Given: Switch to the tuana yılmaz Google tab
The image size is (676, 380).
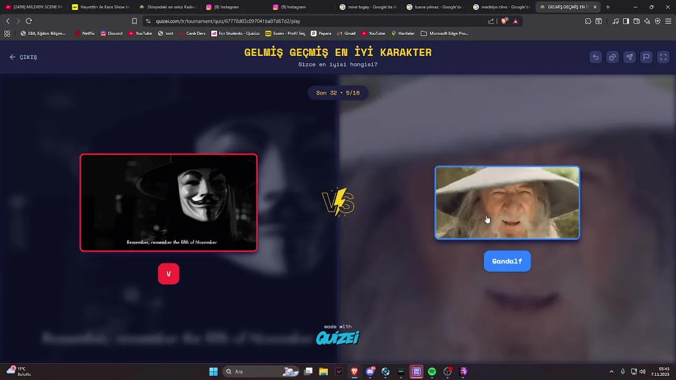Looking at the screenshot, I should coord(435,7).
